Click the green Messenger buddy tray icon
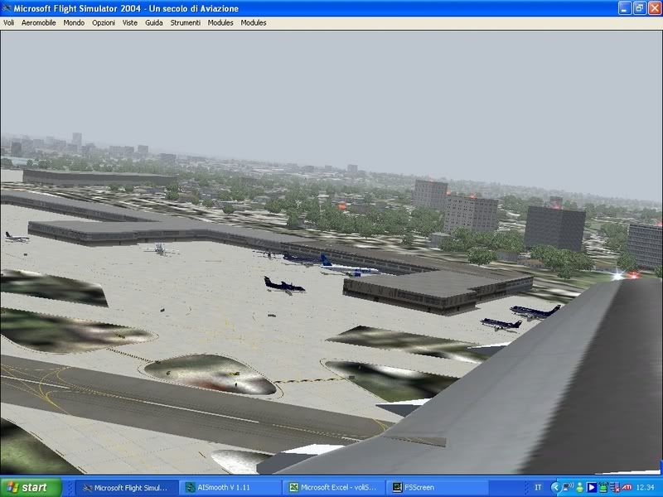Viewport: 663px width, 497px height. [x=579, y=488]
